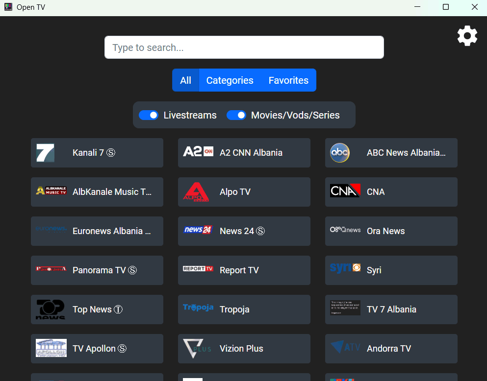Screen dimensions: 487x381
Task: Click the Kanali 7 channel logo
Action: 45,153
